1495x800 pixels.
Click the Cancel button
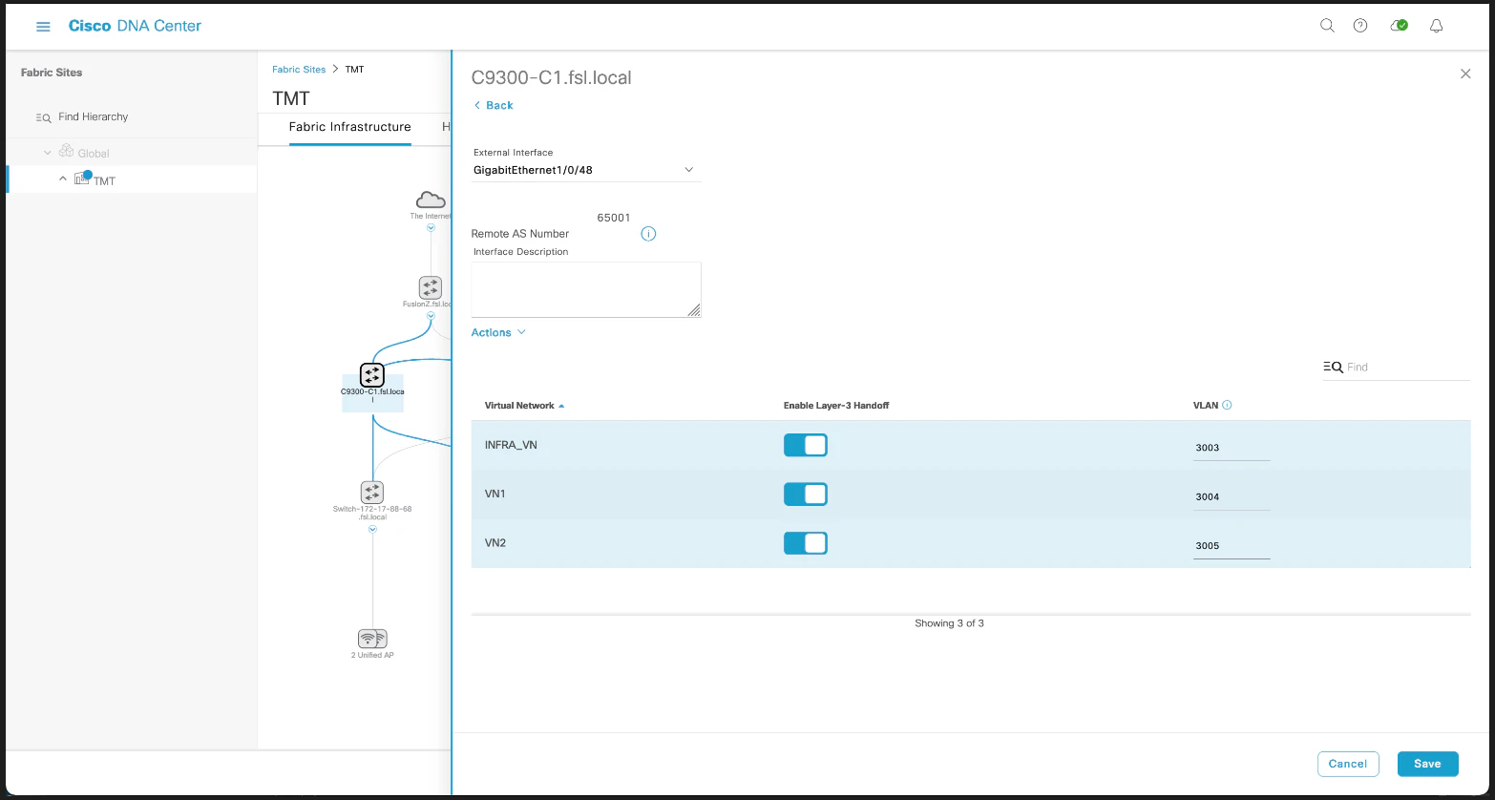click(1348, 764)
